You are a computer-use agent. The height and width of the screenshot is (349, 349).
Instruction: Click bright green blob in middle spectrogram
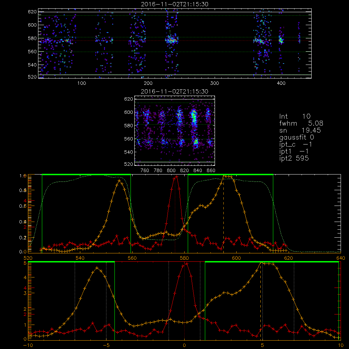pyautogui.click(x=194, y=116)
